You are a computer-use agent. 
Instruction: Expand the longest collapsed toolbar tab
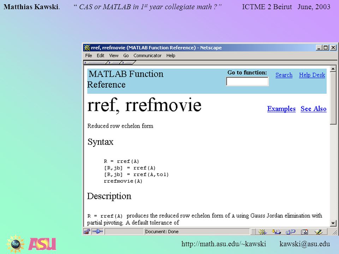pyautogui.click(x=96, y=63)
